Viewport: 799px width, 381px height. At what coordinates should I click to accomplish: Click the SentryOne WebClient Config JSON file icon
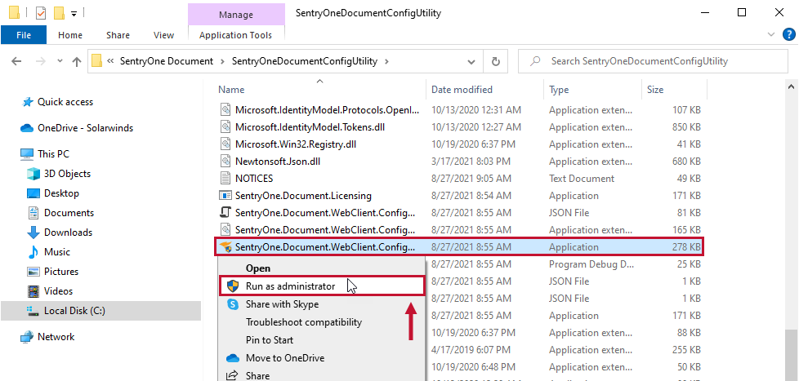[x=225, y=213]
